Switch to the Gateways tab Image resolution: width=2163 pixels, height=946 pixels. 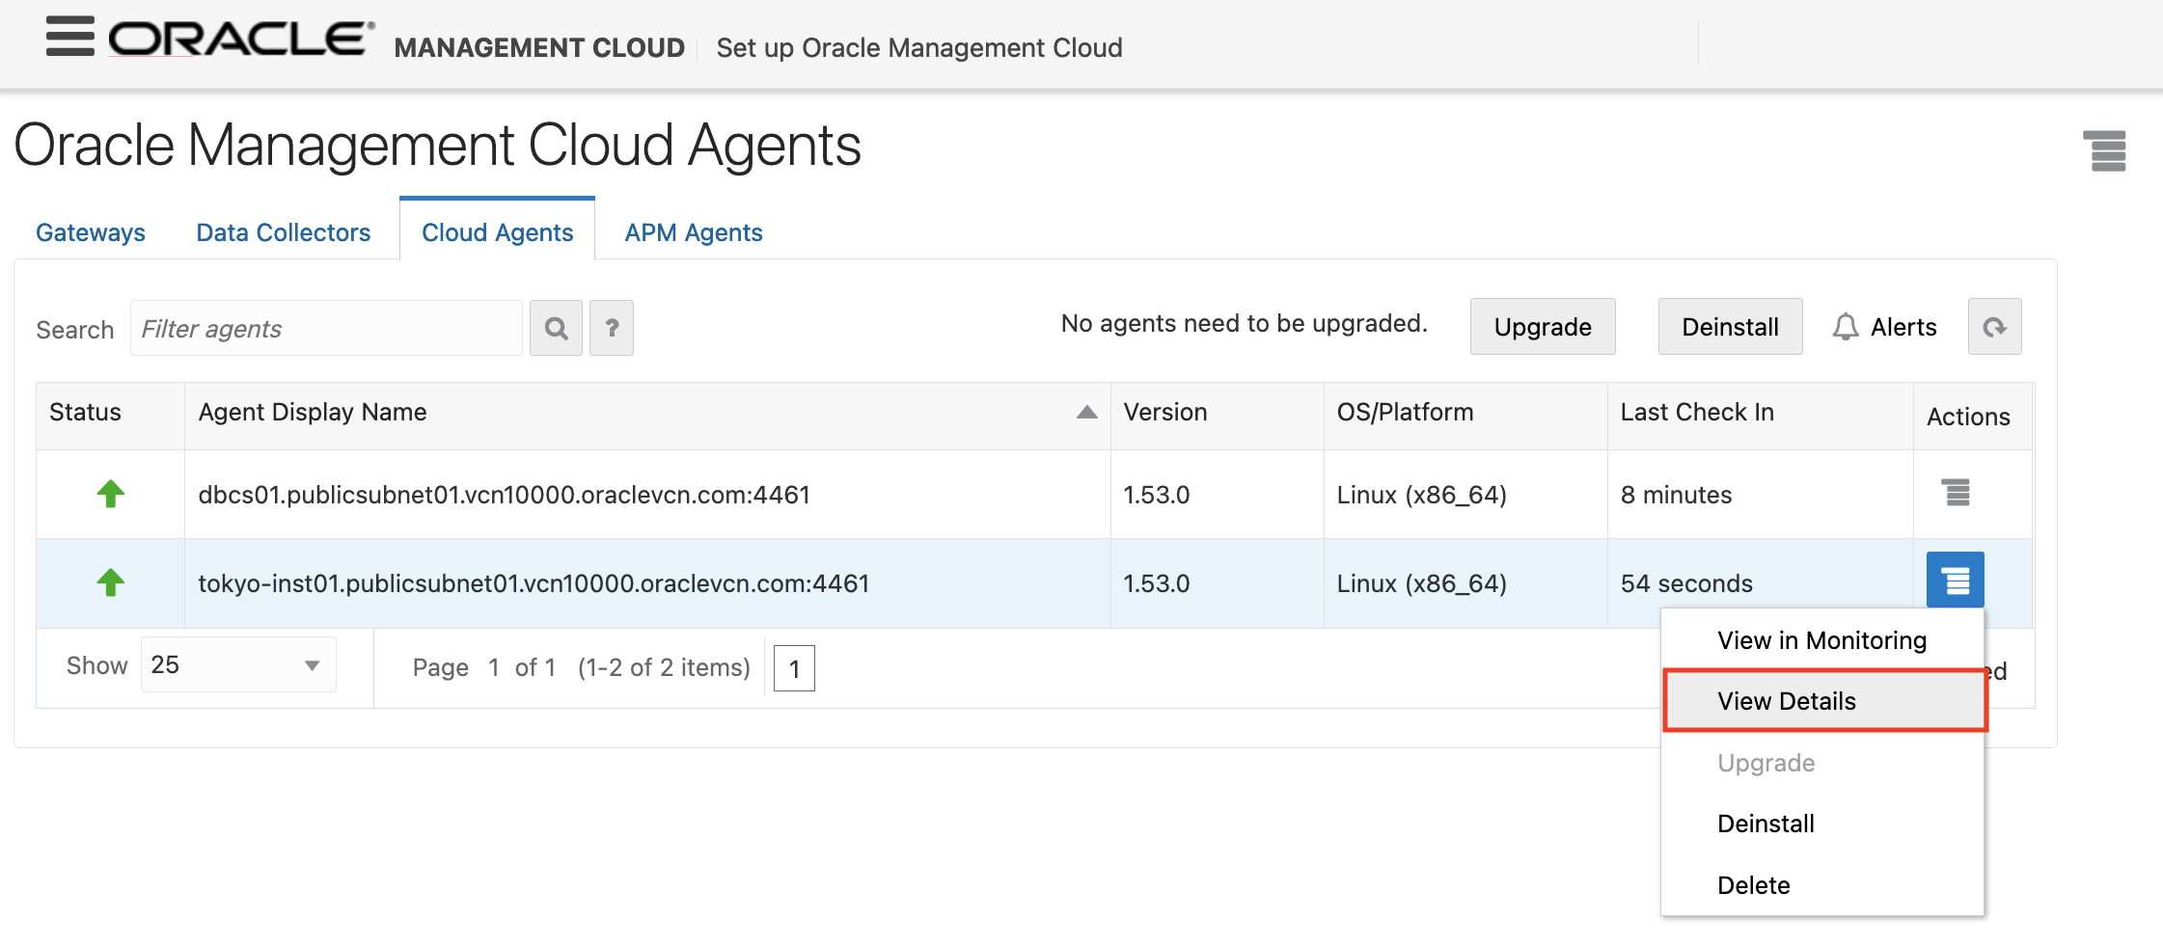pyautogui.click(x=91, y=231)
